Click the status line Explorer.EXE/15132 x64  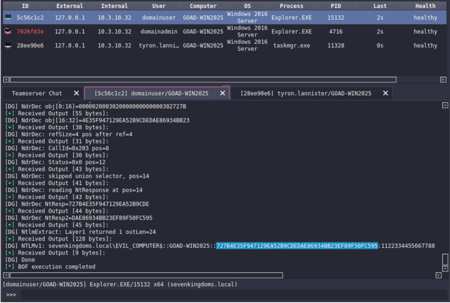[120, 284]
